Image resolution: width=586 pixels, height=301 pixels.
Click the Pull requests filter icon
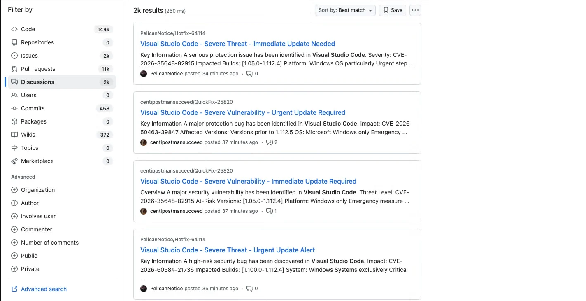[14, 69]
